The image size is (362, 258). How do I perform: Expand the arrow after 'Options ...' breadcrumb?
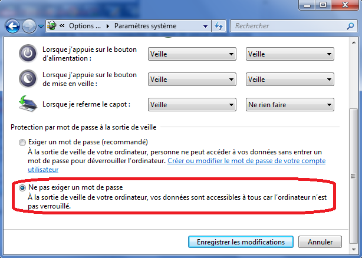[108, 26]
